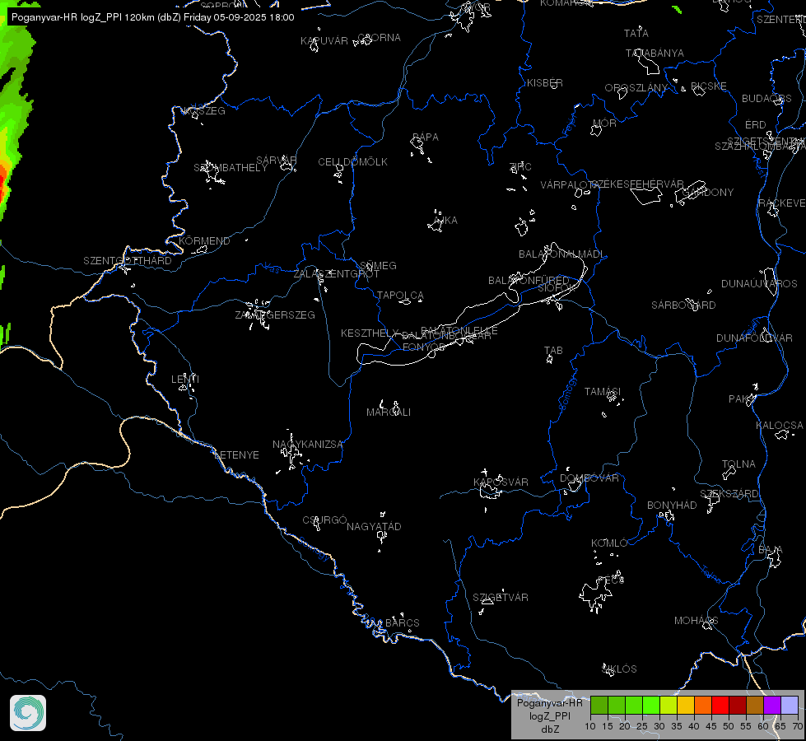
Task: Click the SZENTGOTTHÁRD city label
Action: [128, 261]
